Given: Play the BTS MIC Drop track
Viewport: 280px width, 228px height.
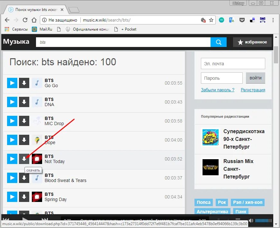Looking at the screenshot, I should 12,121.
